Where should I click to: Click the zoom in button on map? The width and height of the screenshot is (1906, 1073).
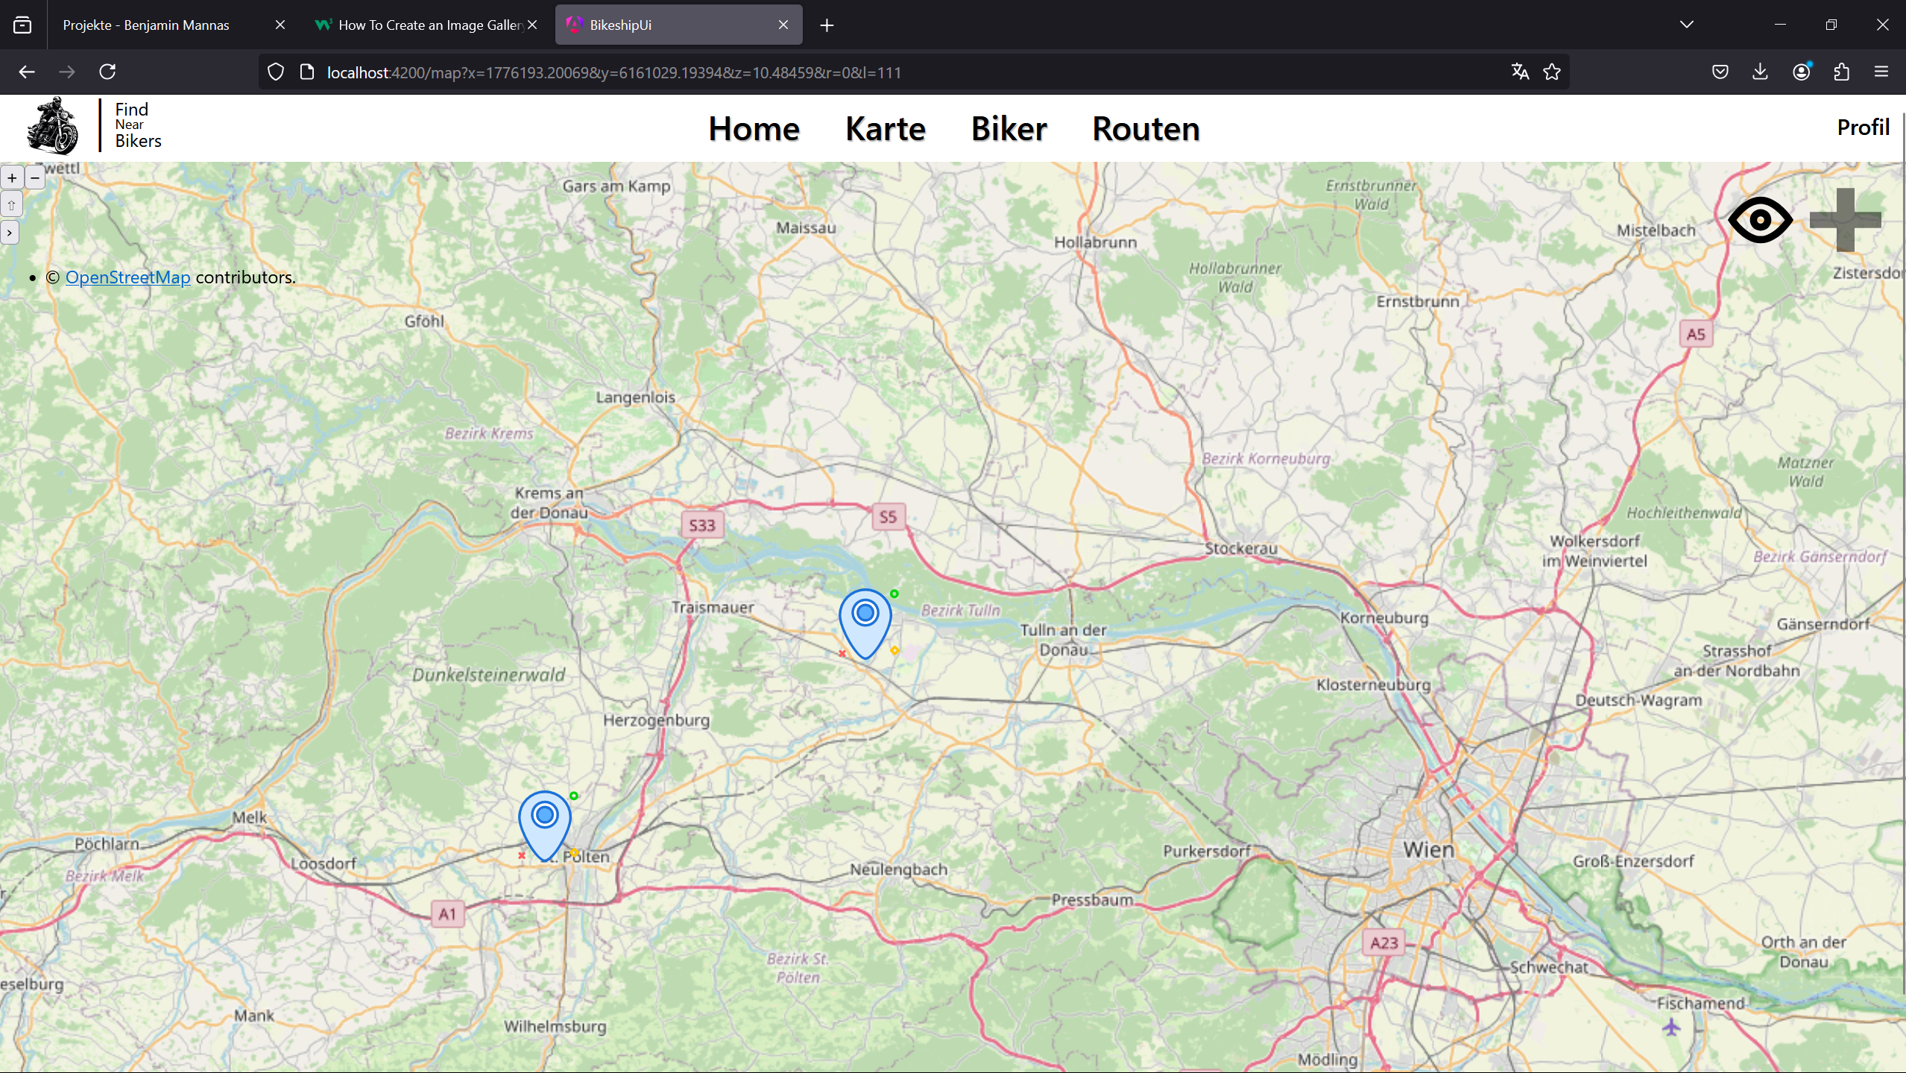tap(12, 177)
